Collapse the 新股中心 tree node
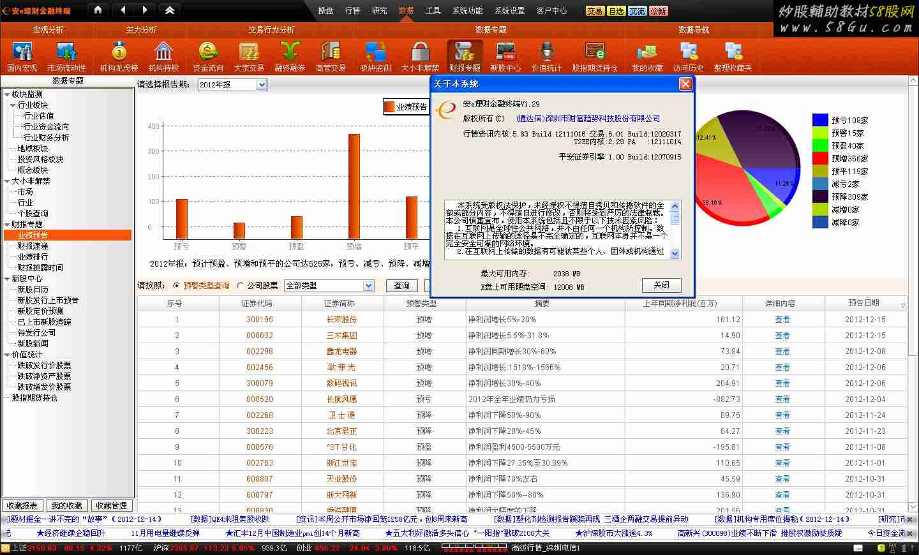919x555 pixels. (7, 279)
